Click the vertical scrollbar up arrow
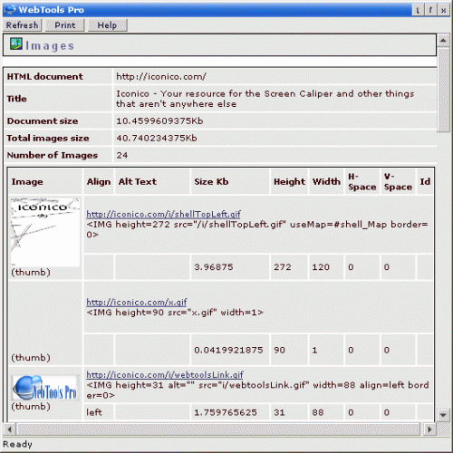Viewport: 453px width, 453px height. coord(443,41)
